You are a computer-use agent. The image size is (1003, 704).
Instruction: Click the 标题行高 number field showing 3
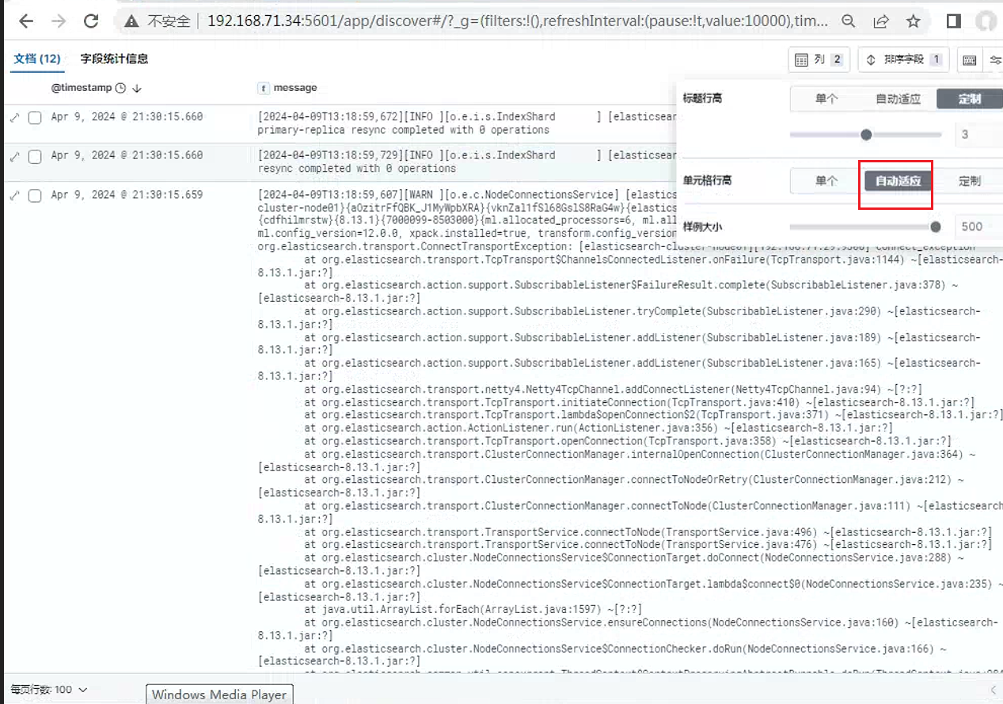(978, 135)
